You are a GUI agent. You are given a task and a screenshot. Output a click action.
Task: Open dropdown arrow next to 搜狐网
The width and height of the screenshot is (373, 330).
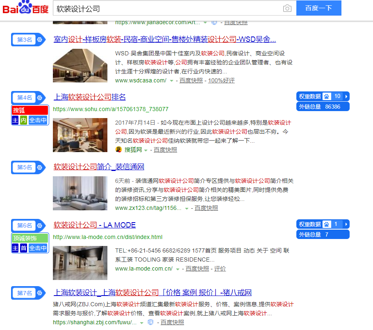coord(146,150)
